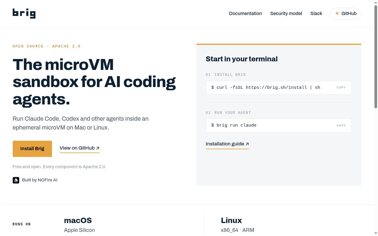Image resolution: width=378 pixels, height=236 pixels.
Task: Click the Linux platform heading
Action: pyautogui.click(x=231, y=220)
